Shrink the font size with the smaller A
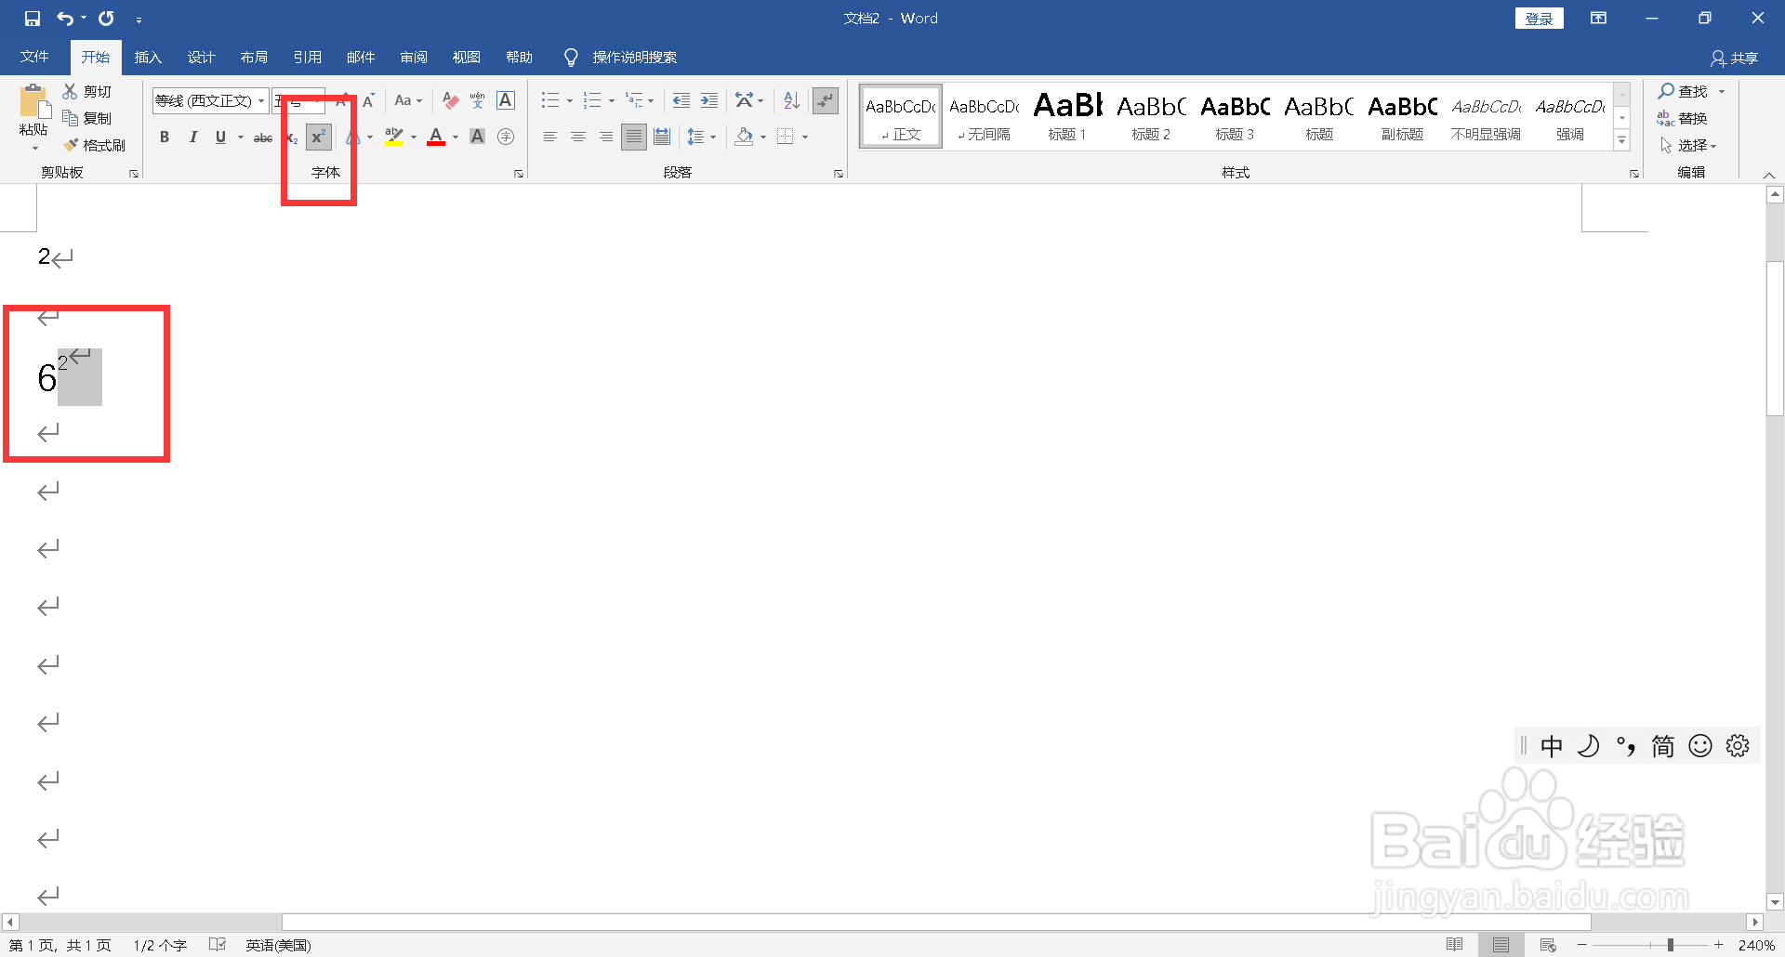1785x957 pixels. coord(368,100)
